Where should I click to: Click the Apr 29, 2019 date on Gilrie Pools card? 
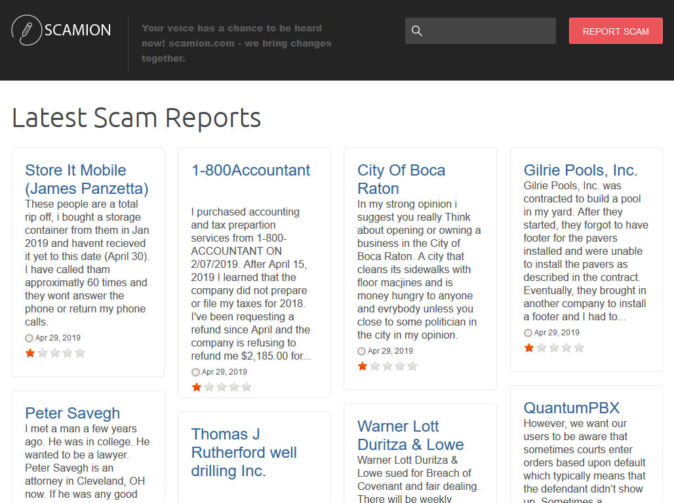click(x=557, y=333)
